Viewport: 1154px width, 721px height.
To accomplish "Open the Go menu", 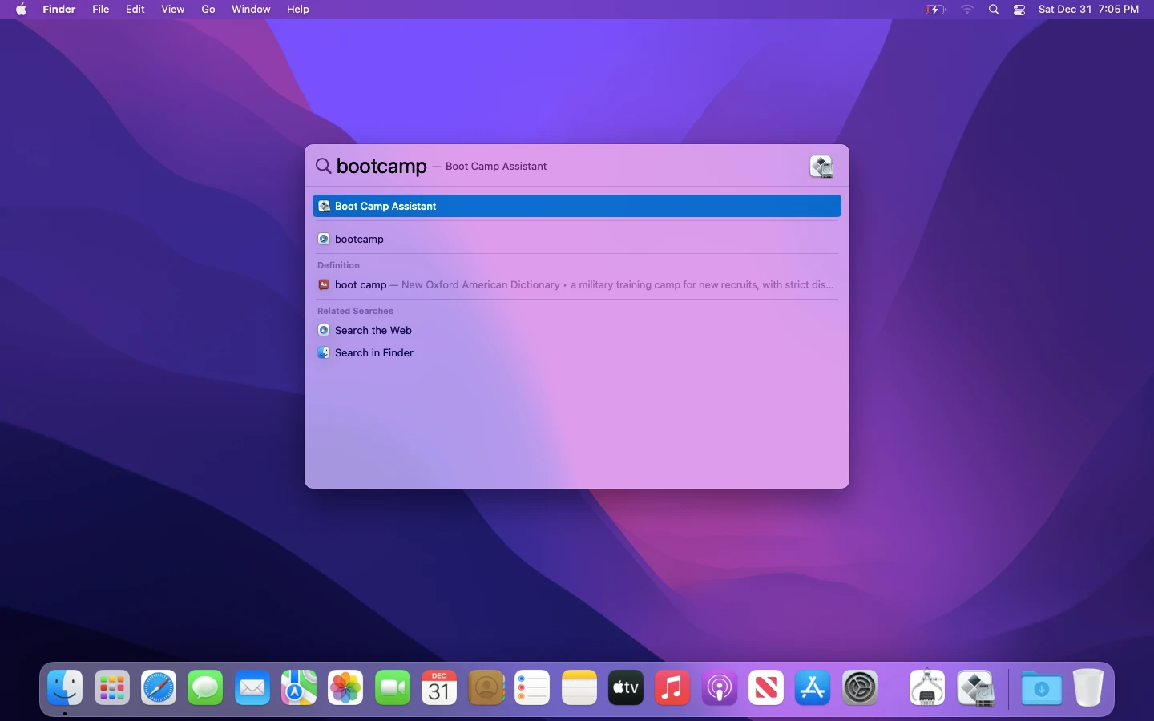I will [208, 10].
